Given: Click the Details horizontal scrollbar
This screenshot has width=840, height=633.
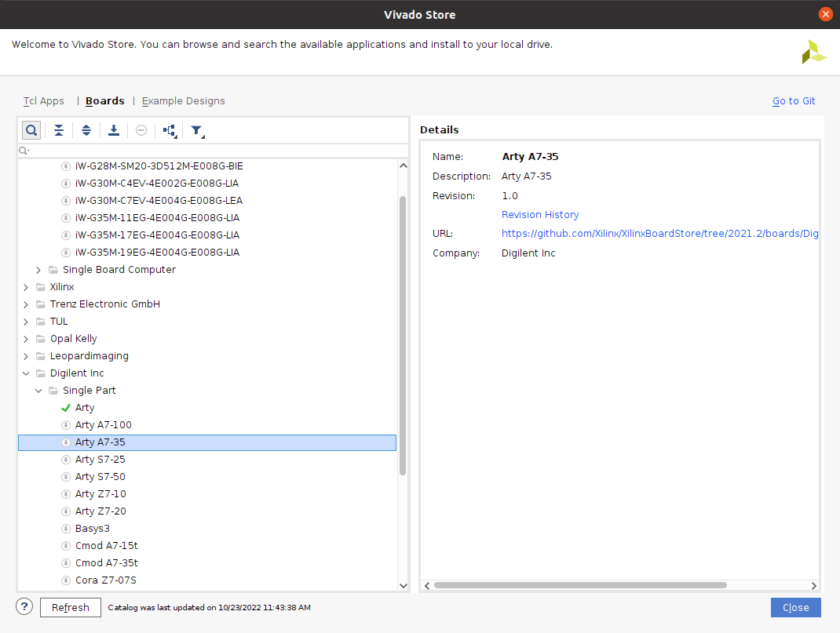Looking at the screenshot, I should pyautogui.click(x=579, y=585).
